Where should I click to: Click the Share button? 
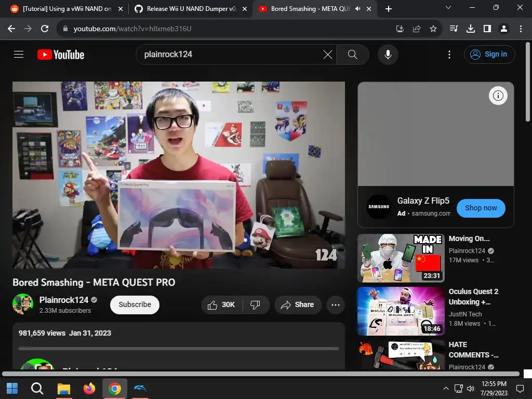[x=298, y=304]
